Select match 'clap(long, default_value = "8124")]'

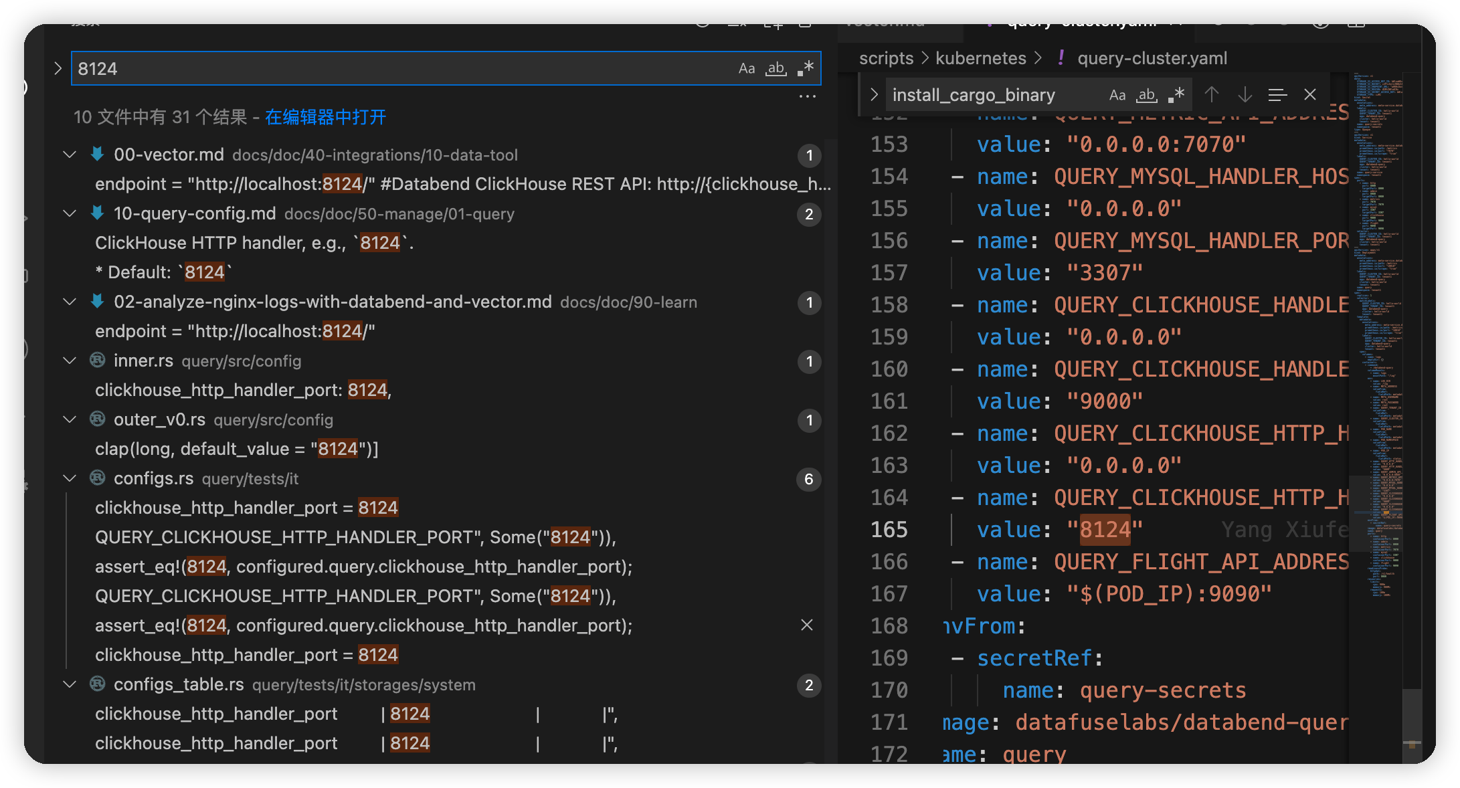pos(237,449)
